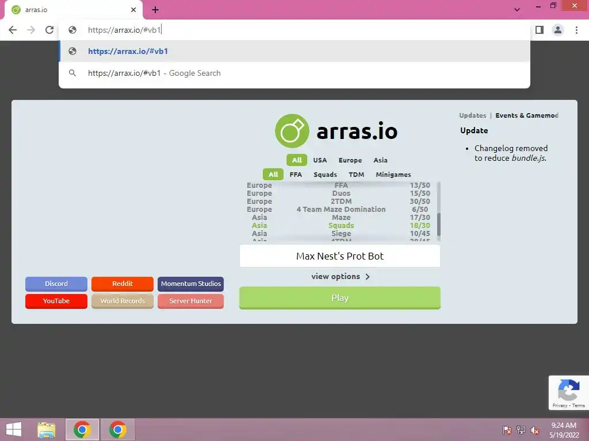Switch to second Chrome taskbar window
The image size is (589, 441).
point(117,430)
